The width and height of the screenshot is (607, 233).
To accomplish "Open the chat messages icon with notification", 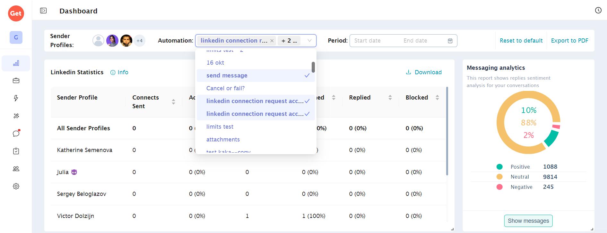I will tap(16, 133).
